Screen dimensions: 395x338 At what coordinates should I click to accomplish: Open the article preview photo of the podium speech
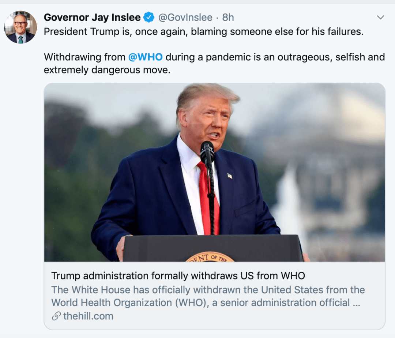(215, 172)
